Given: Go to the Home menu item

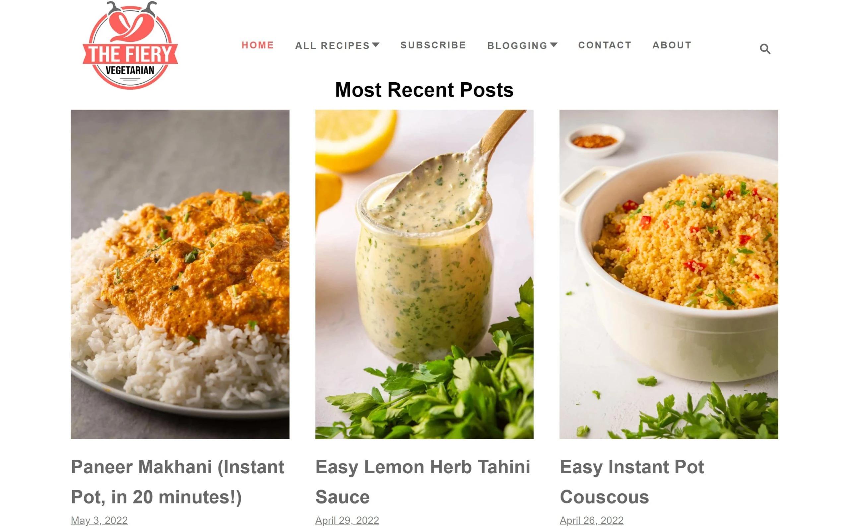Looking at the screenshot, I should 257,45.
